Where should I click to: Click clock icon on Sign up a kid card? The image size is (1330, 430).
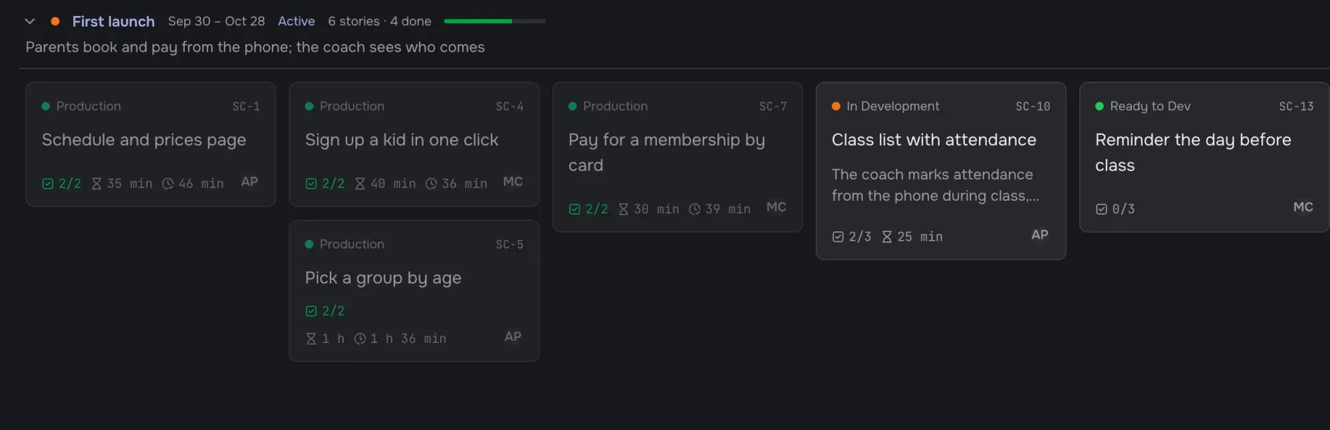(431, 183)
